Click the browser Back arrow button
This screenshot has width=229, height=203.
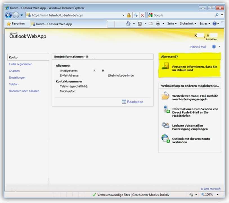tap(8, 15)
